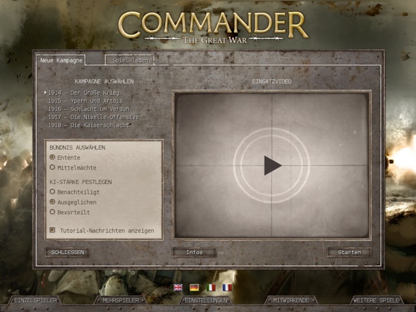
Task: Open the Einzelspieler menu
Action: click(36, 300)
